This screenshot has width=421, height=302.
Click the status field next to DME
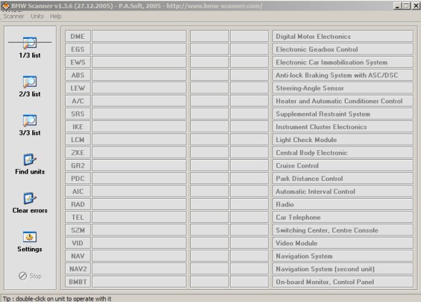click(139, 36)
